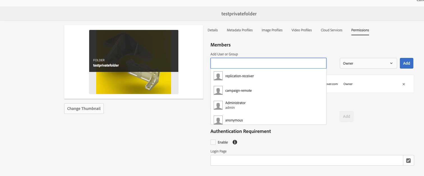The image size is (424, 176).
Task: Select replication-receiver from the suggestions
Action: (269, 76)
